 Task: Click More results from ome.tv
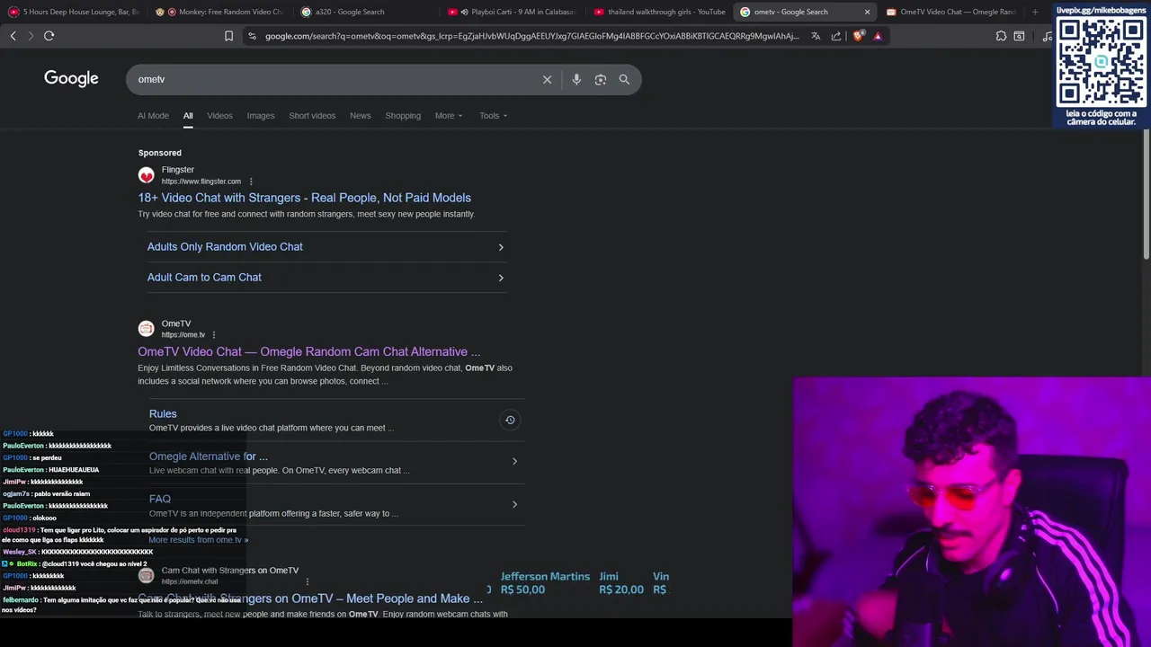point(199,540)
